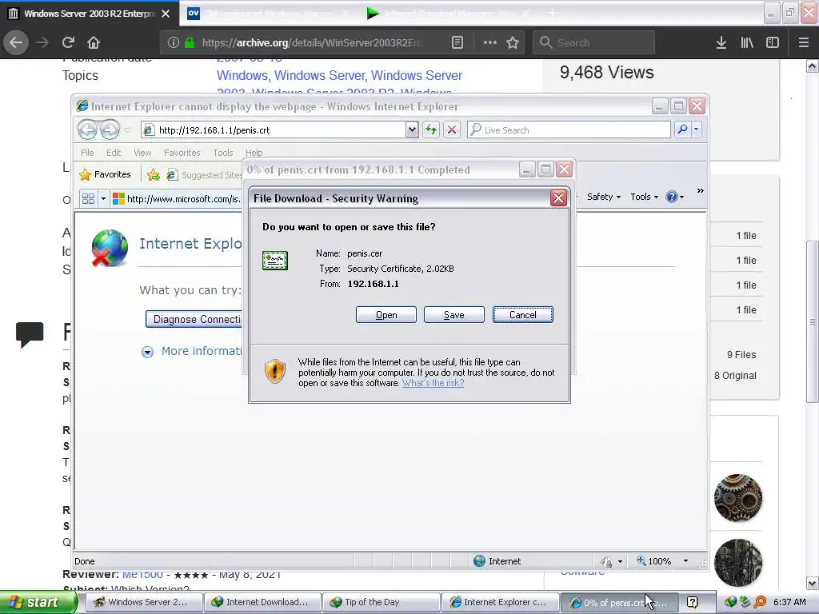
Task: Toggle Firefox sidebar icon
Action: click(x=773, y=42)
